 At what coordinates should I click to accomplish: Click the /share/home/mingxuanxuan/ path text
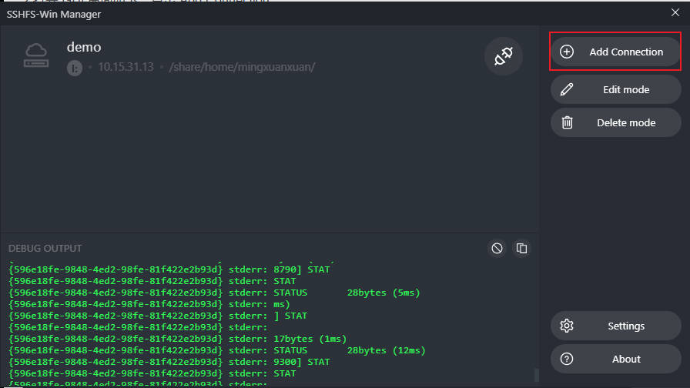pyautogui.click(x=242, y=67)
